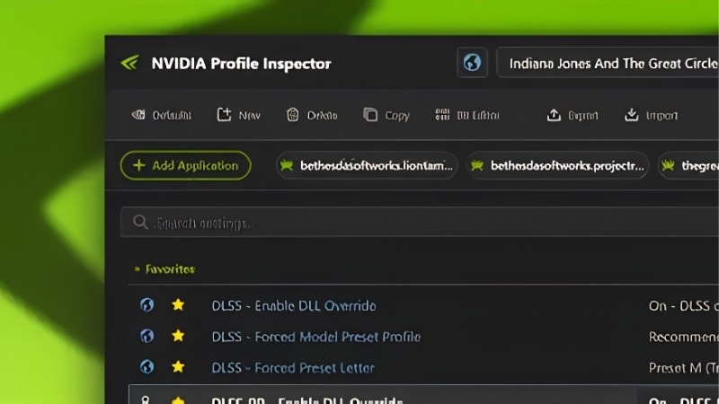Open the On - DLSS value dropdown
This screenshot has height=404, width=719.
click(683, 306)
